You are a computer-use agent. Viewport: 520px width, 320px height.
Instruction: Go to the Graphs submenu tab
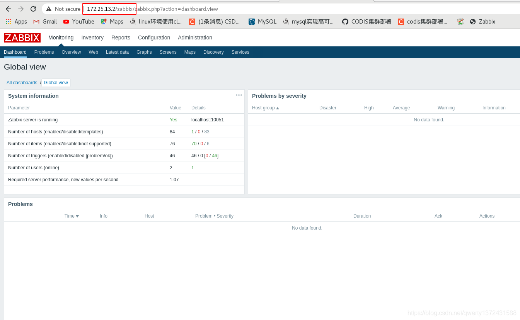(x=144, y=52)
